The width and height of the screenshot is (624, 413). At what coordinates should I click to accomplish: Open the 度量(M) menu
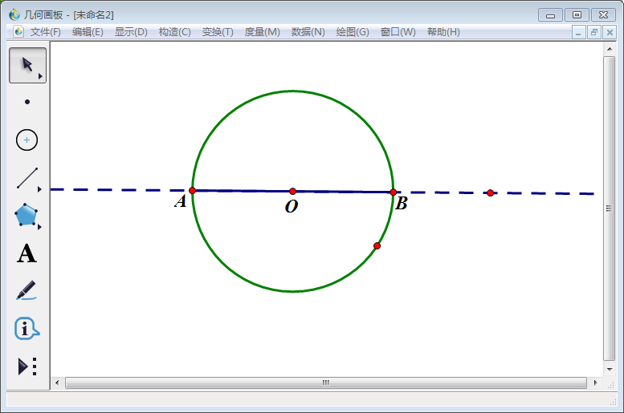pyautogui.click(x=262, y=32)
